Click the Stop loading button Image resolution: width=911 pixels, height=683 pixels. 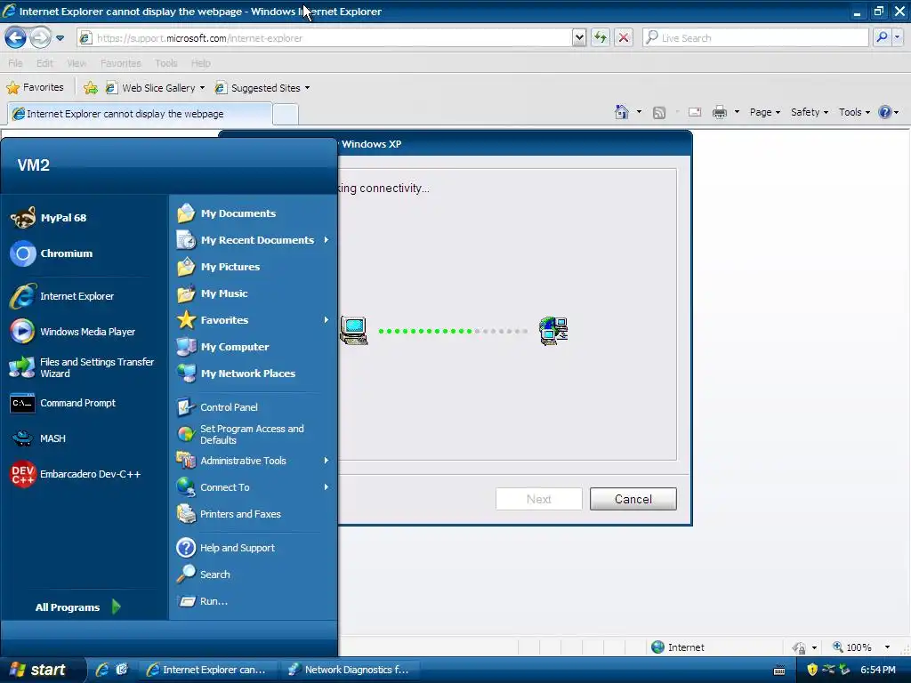(x=624, y=37)
